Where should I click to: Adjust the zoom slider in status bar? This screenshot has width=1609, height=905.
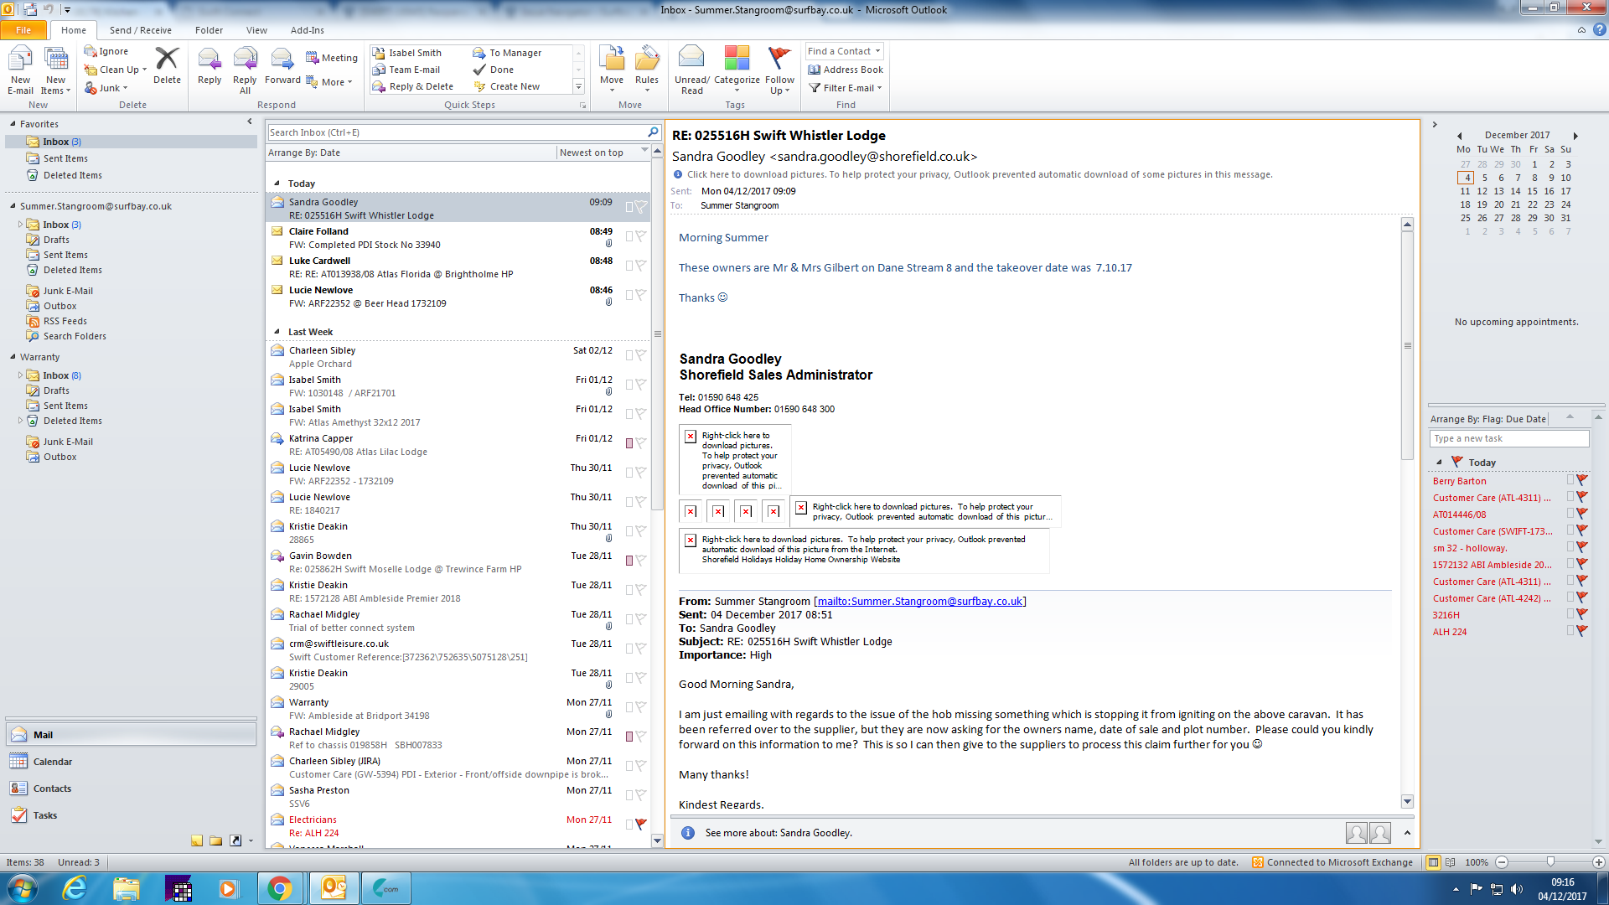coord(1550,862)
